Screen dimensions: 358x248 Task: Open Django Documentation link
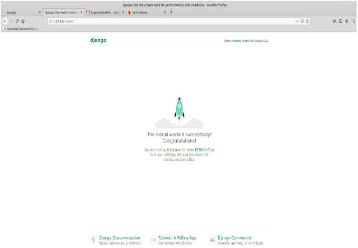tap(119, 238)
